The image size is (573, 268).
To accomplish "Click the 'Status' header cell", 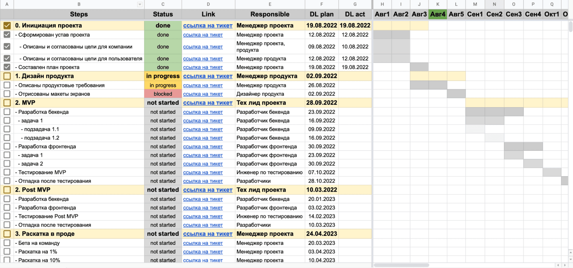I will (x=163, y=14).
